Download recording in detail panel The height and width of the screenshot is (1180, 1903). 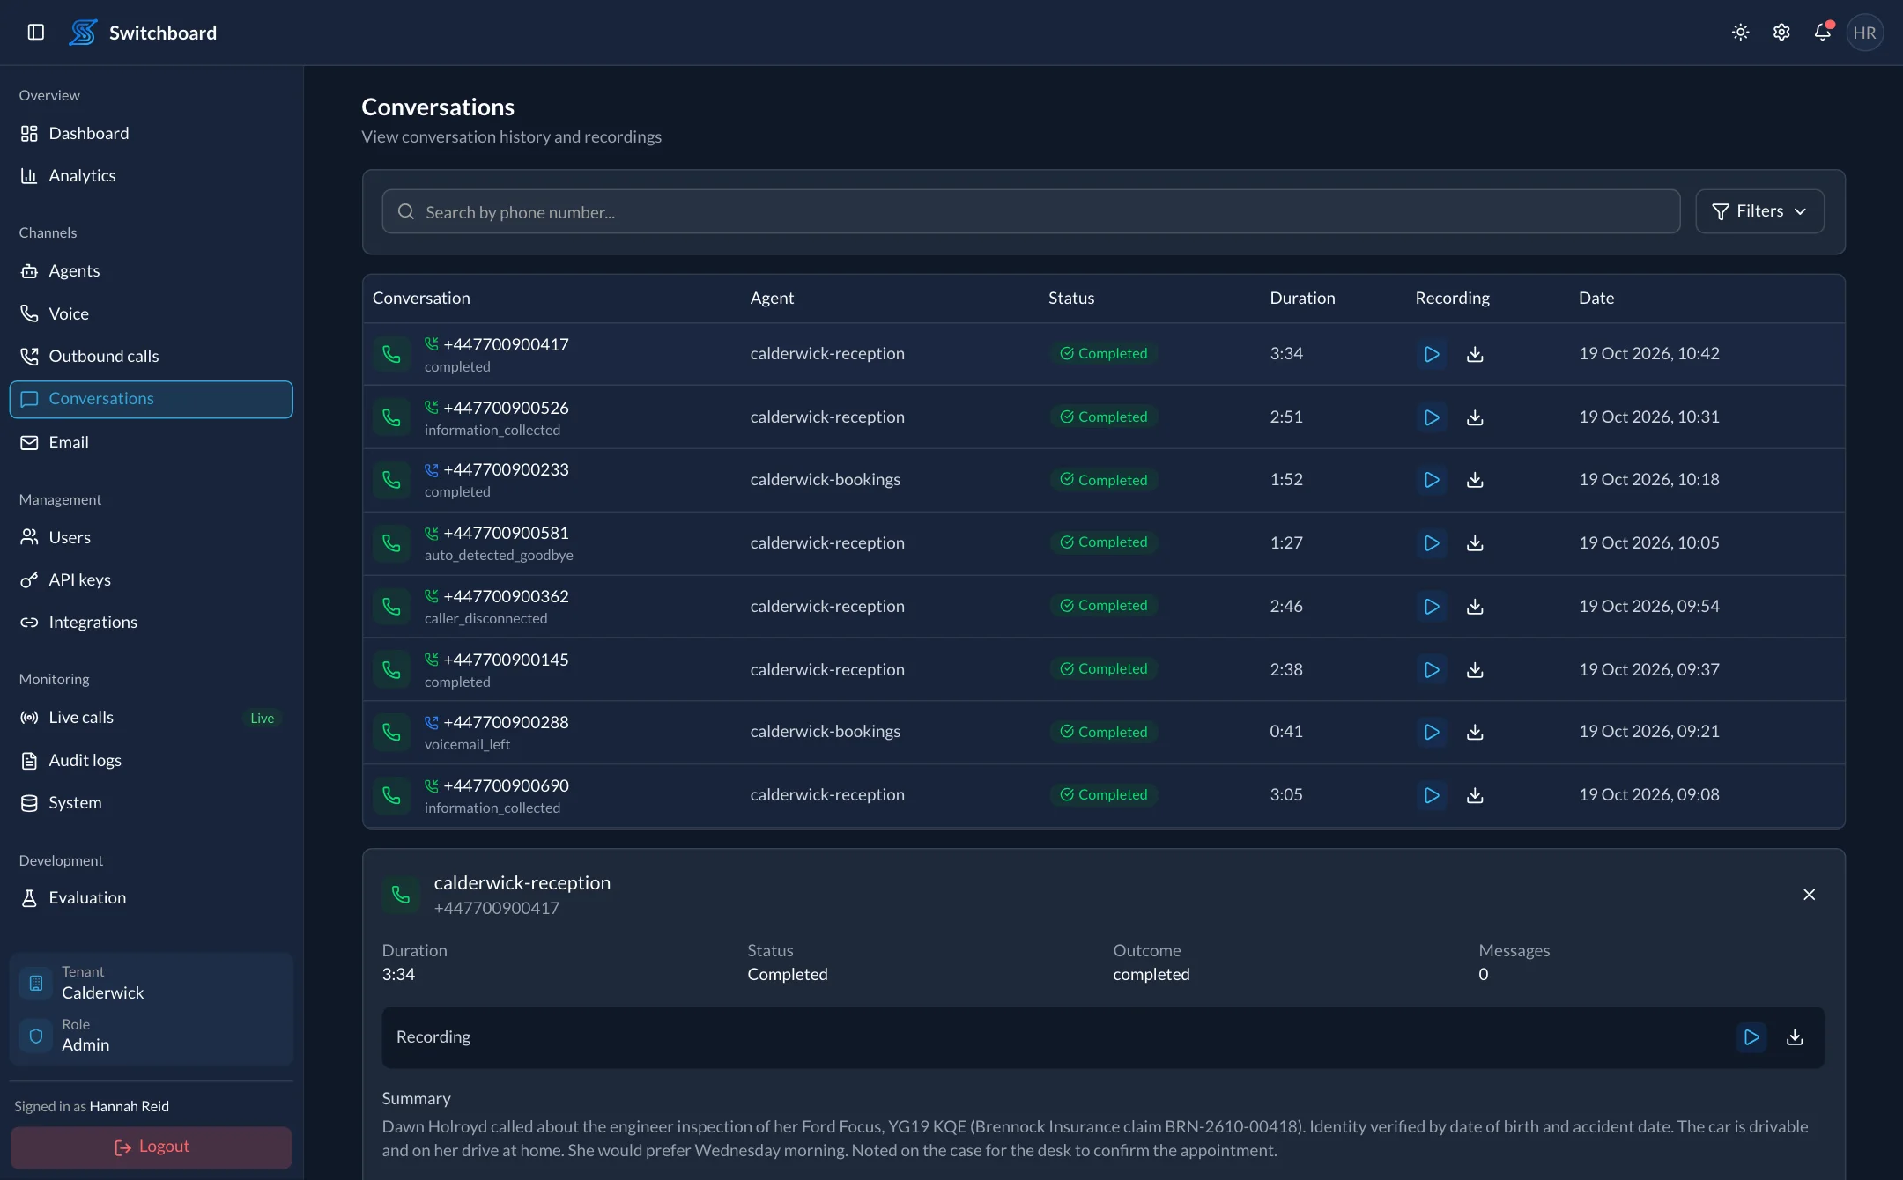[x=1795, y=1037]
